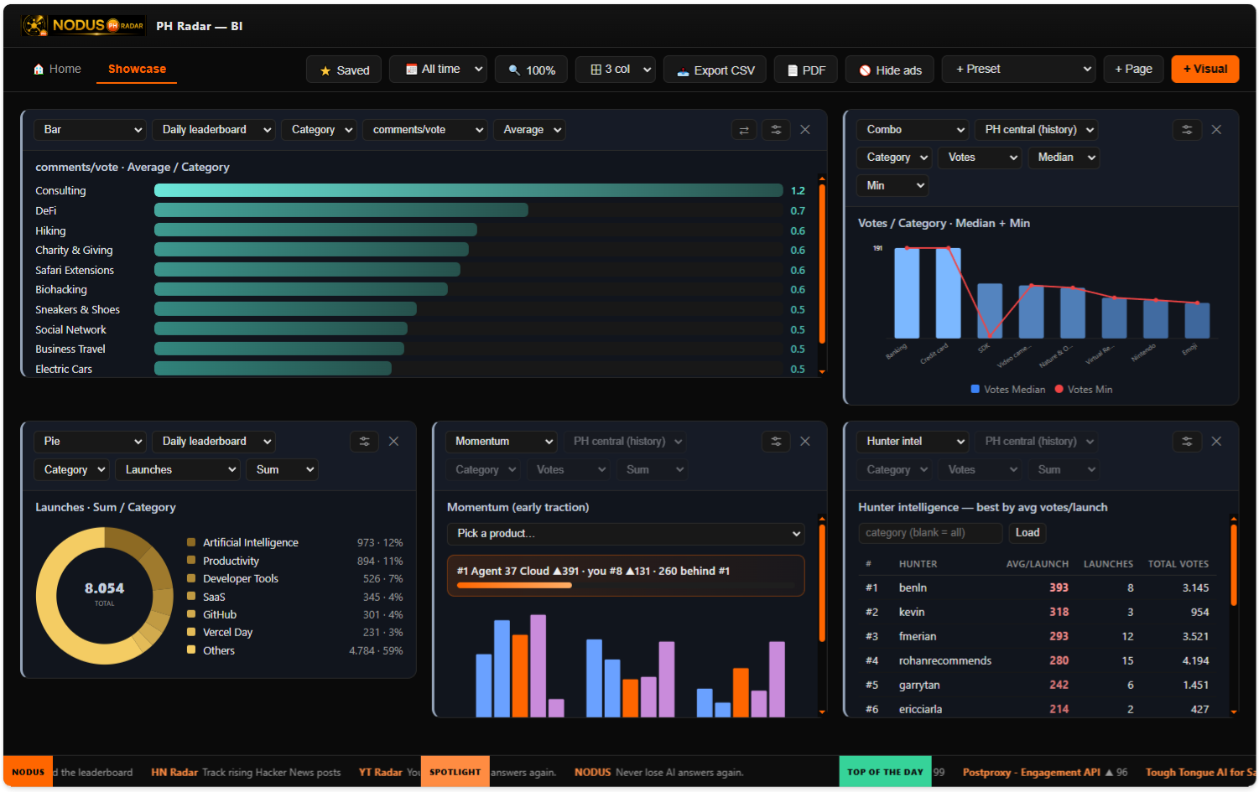
Task: Click the benln hunter row
Action: pos(1037,588)
